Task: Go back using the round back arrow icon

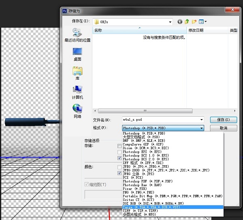Action: pos(180,22)
